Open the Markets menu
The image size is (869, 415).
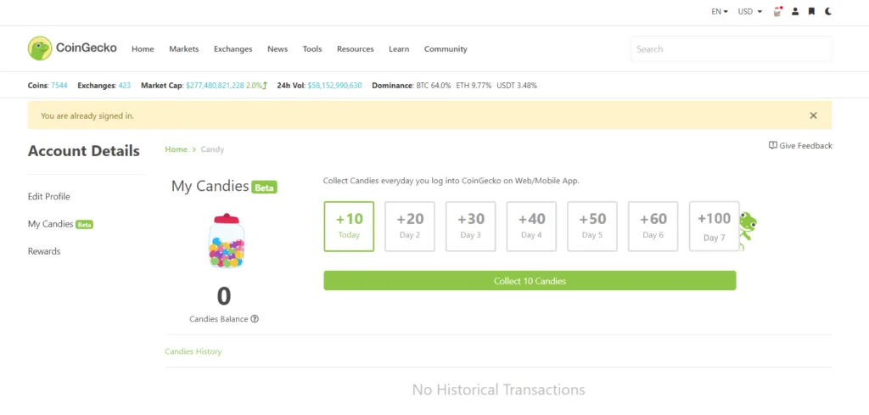coord(184,49)
